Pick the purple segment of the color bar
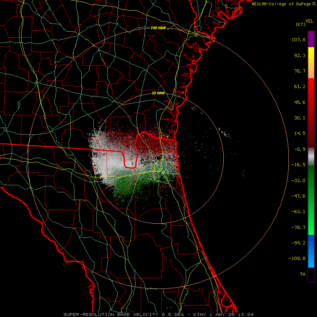Screen dimensions: 317x317 click(311, 39)
